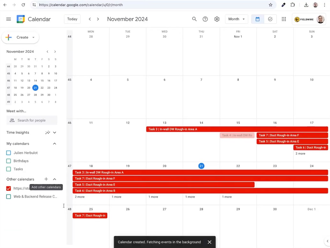Collapse the My calendars section

55,144
